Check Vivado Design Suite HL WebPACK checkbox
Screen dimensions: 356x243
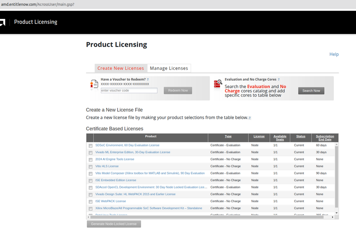coord(91,194)
